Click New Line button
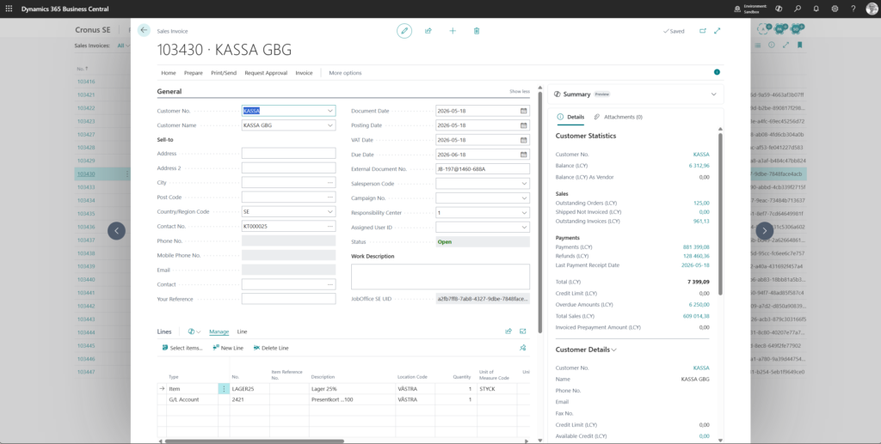The image size is (881, 444). [227, 348]
